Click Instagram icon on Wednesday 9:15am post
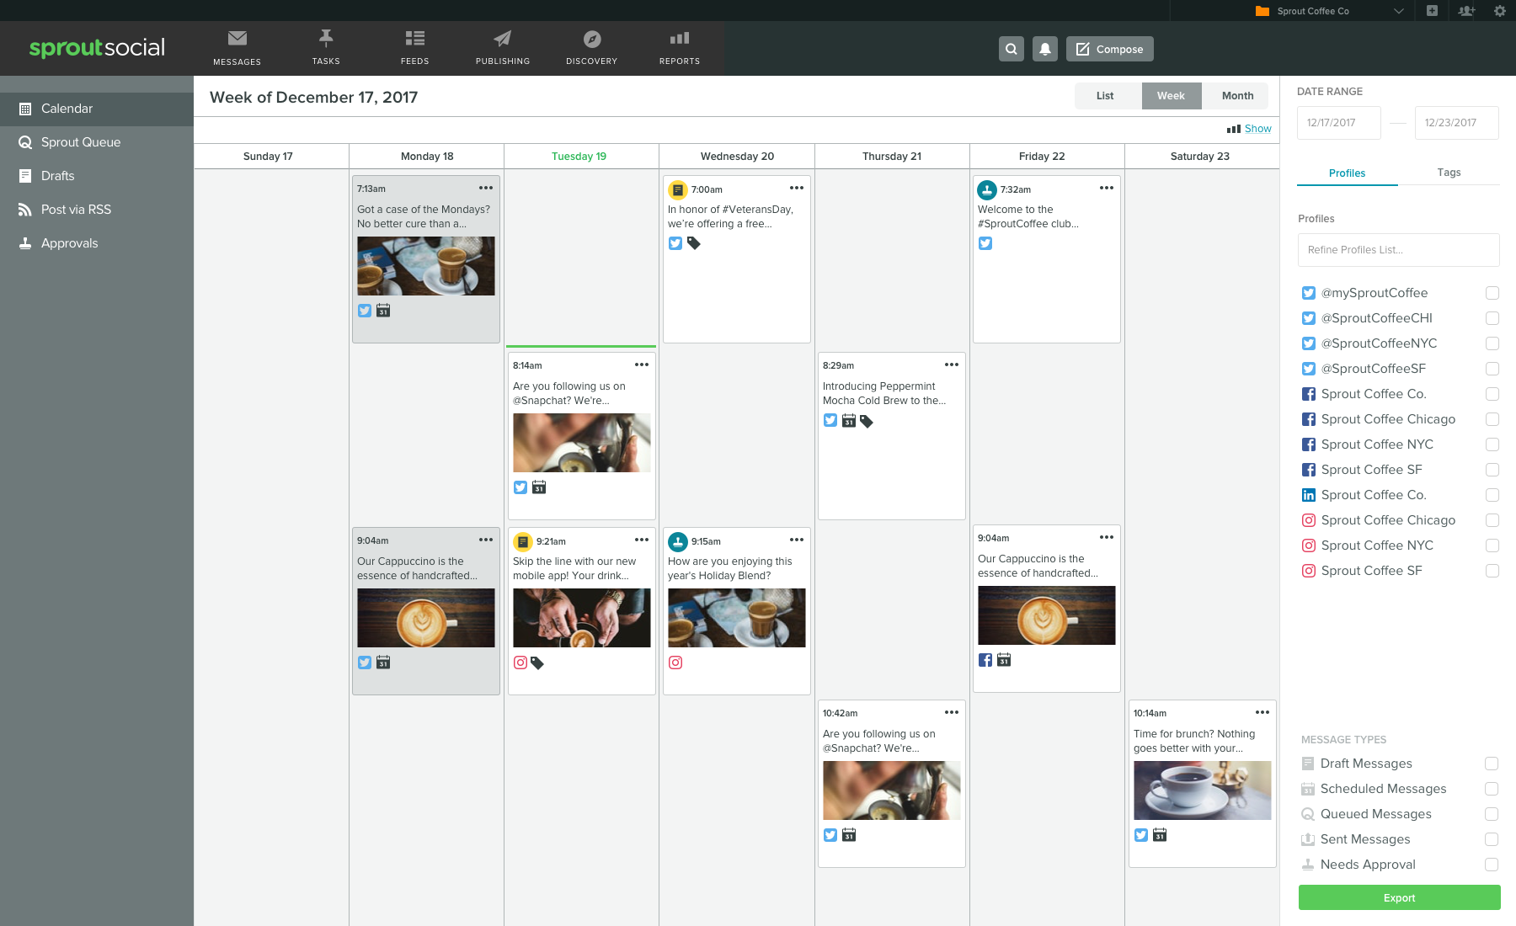Viewport: 1516px width, 926px height. 675,663
